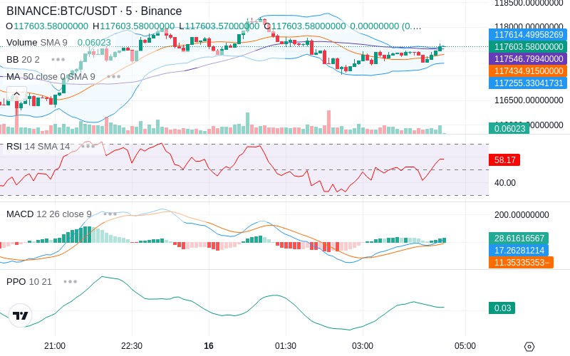Select the RSI 14 SMA 14 label
The image size is (570, 356).
pyautogui.click(x=38, y=147)
